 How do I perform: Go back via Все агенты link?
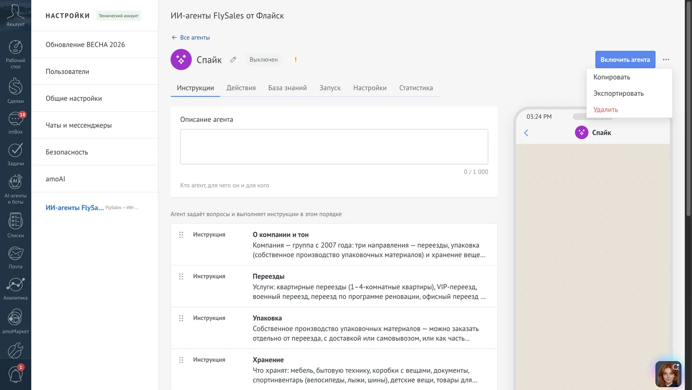[x=191, y=38]
